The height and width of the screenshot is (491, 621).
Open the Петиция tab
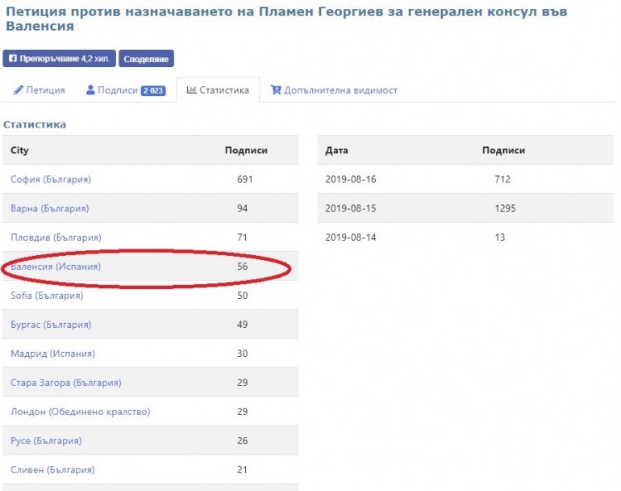[x=40, y=90]
